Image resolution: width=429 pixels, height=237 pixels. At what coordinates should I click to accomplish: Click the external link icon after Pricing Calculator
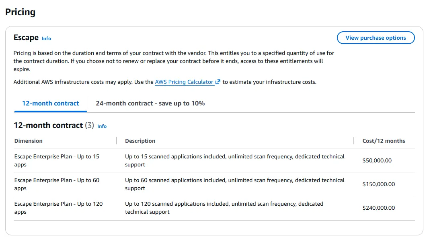[x=218, y=82]
